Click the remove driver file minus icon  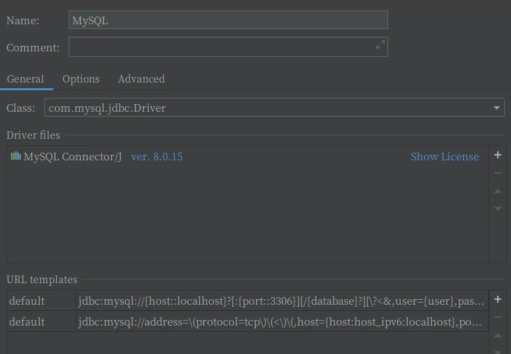(x=497, y=173)
